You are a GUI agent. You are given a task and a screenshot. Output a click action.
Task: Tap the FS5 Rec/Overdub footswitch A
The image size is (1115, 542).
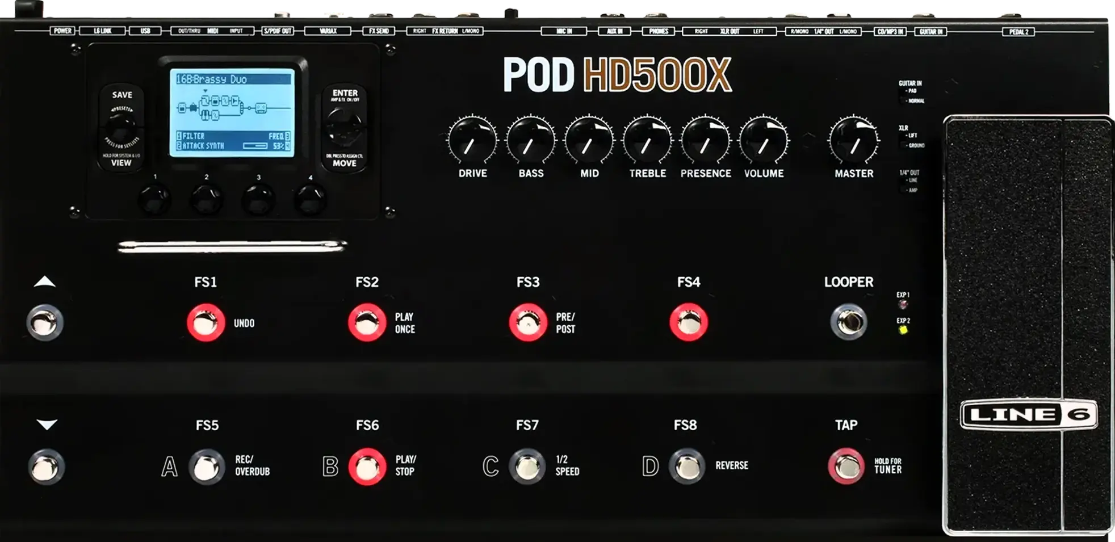click(x=207, y=467)
